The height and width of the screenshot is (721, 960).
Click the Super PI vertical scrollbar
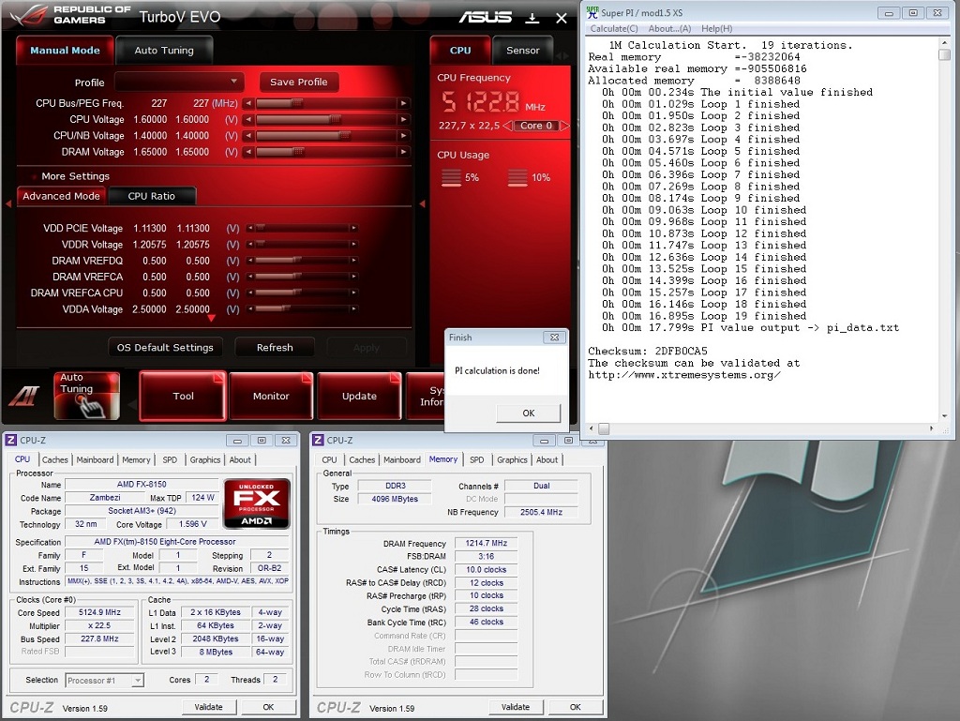[944, 231]
